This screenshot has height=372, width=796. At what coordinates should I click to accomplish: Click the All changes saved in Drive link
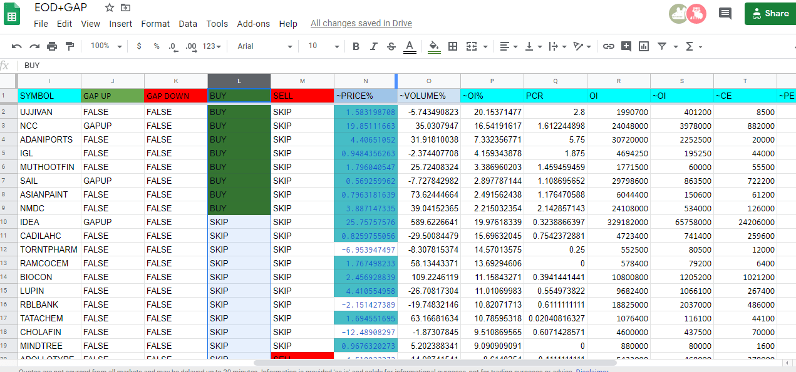tap(361, 24)
